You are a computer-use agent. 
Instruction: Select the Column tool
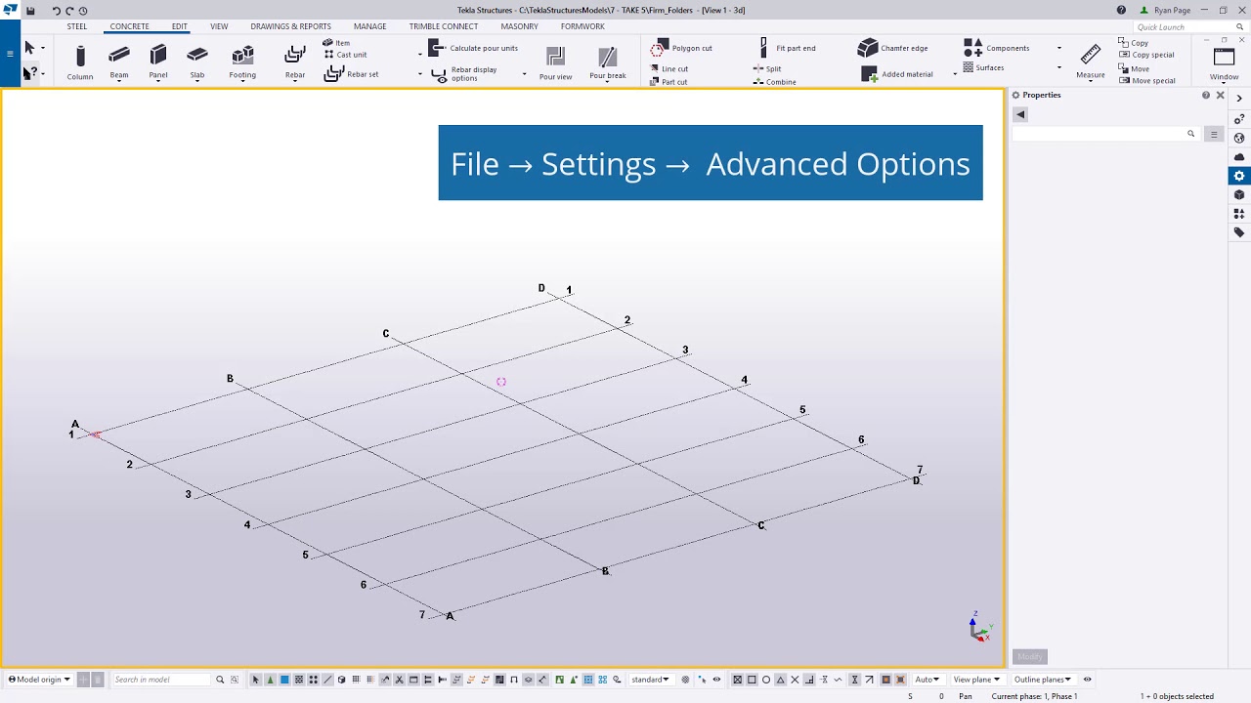click(80, 62)
